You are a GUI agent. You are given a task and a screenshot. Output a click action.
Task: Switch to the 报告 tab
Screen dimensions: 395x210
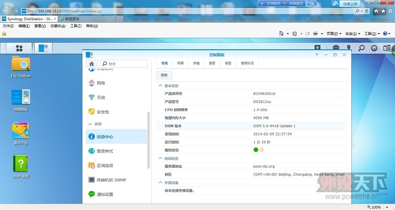228,63
